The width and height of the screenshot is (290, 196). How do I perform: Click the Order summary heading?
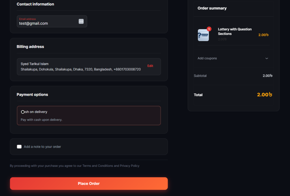212,8
